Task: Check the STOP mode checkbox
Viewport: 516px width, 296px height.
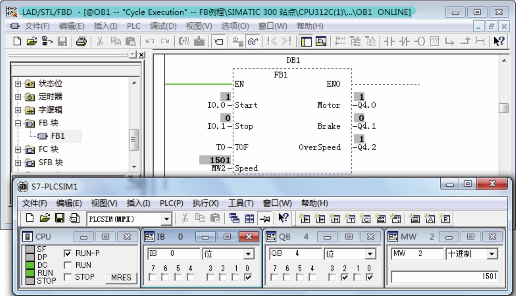Action: click(68, 277)
